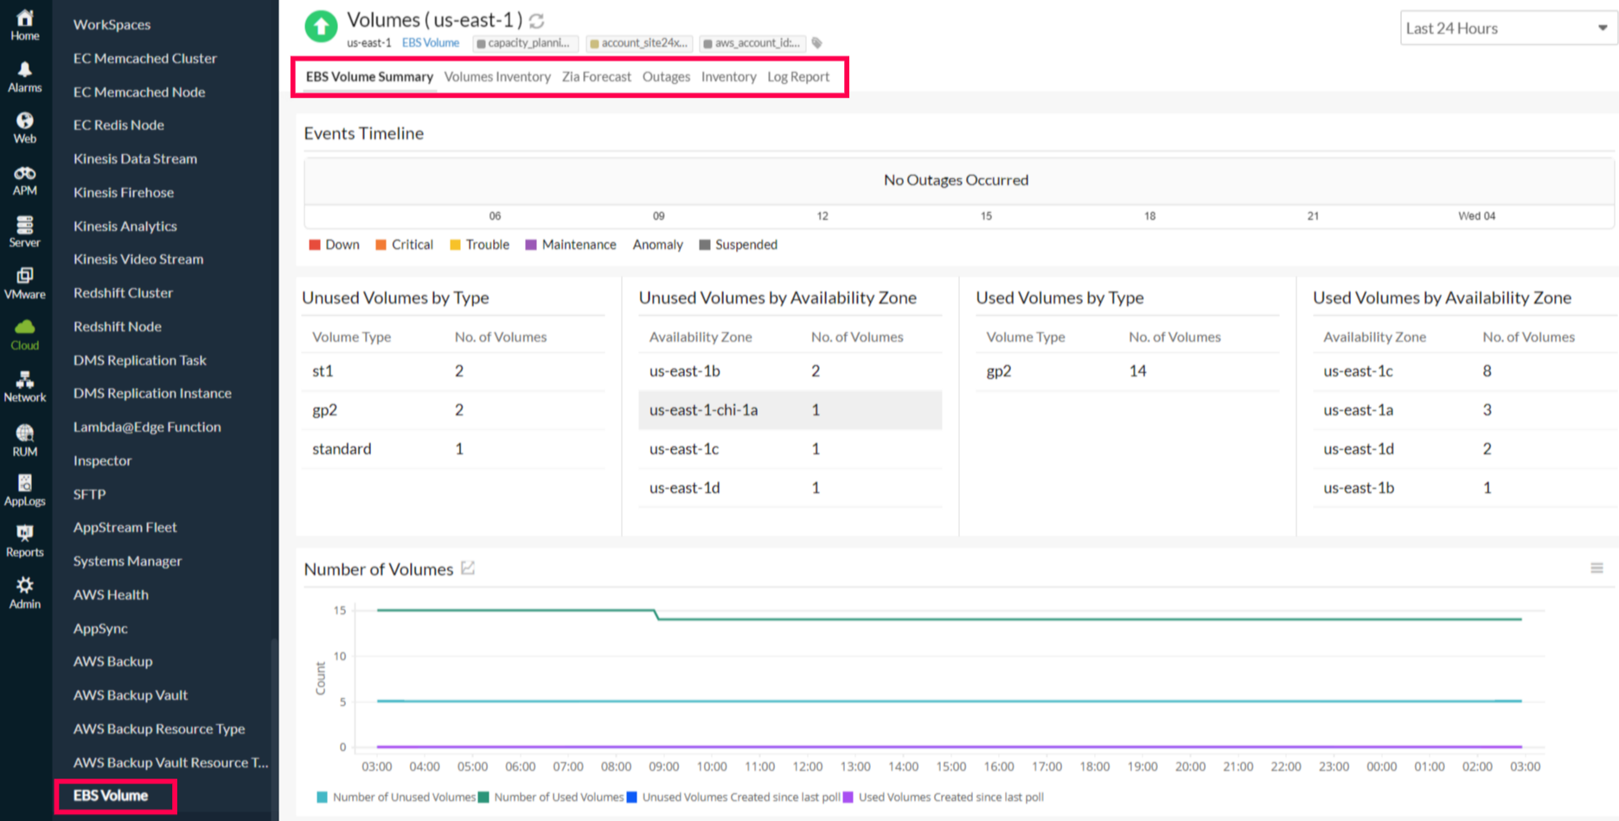Open the chart hamburger menu

[x=1597, y=568]
